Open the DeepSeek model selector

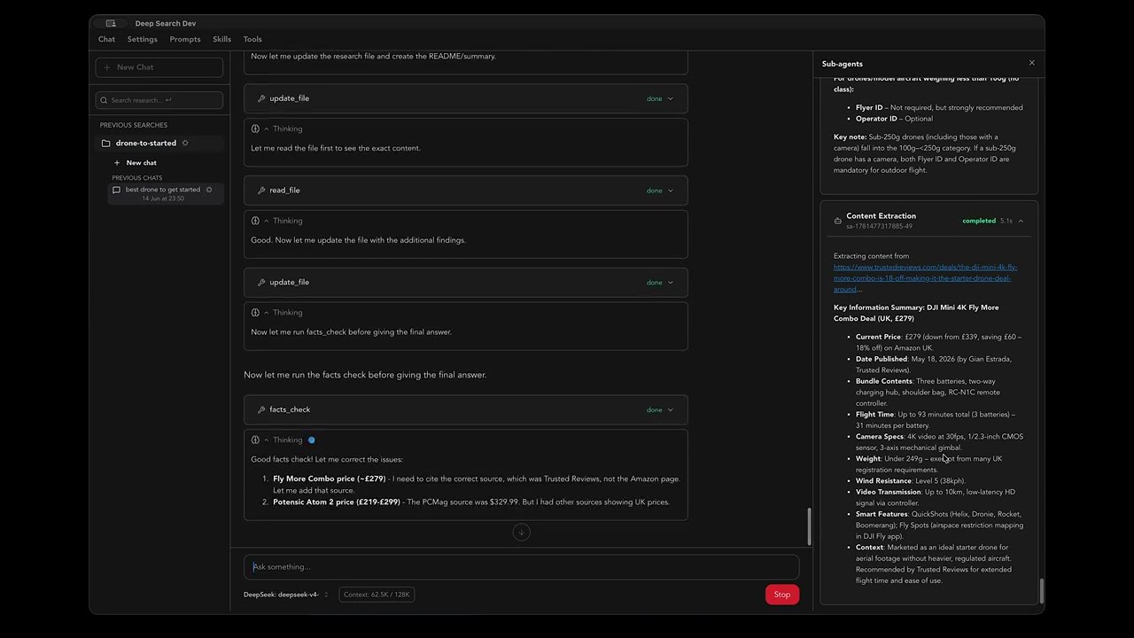286,595
